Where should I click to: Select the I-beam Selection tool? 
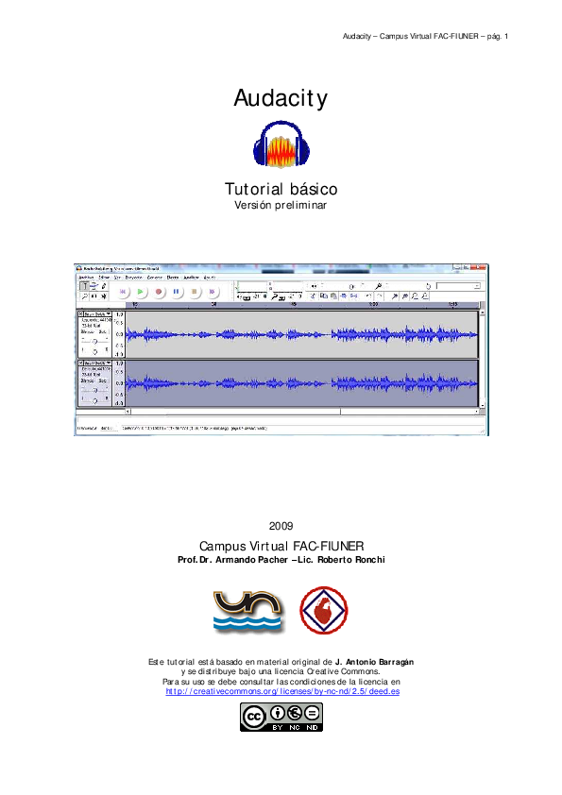(x=85, y=286)
